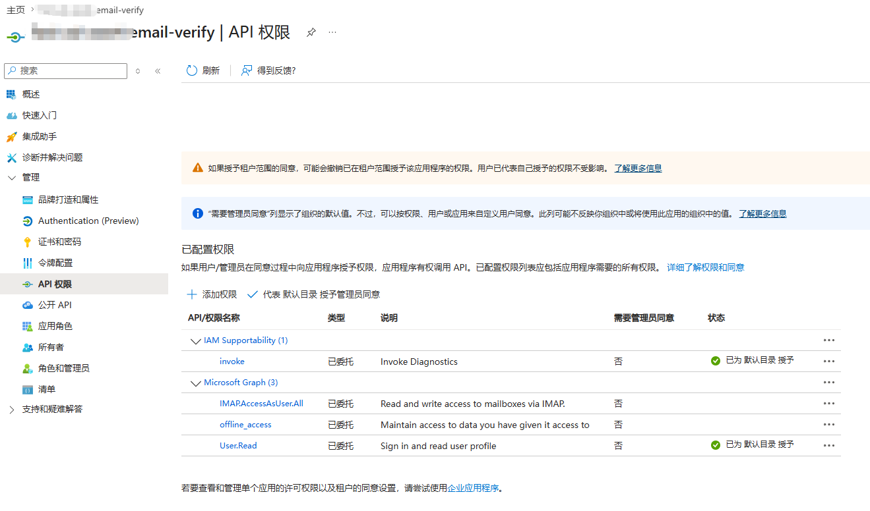Click the 角色和管理员 icon
Screen dimensions: 870x511
pyautogui.click(x=27, y=368)
